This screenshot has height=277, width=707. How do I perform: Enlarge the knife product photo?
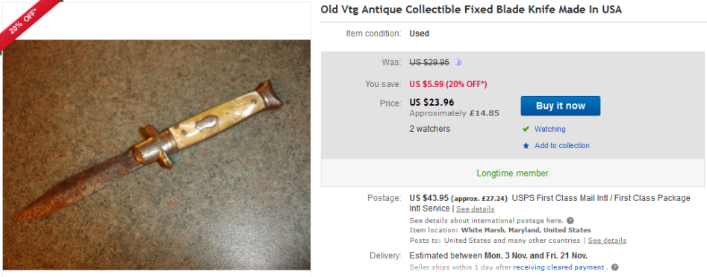coord(157,155)
